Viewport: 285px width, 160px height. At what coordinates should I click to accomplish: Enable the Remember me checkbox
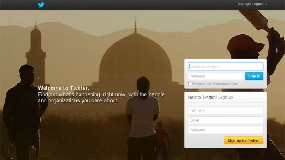click(190, 83)
